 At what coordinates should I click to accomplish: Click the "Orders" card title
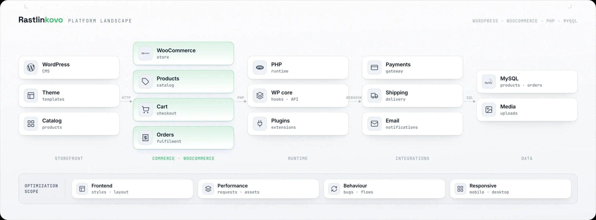[x=165, y=135]
